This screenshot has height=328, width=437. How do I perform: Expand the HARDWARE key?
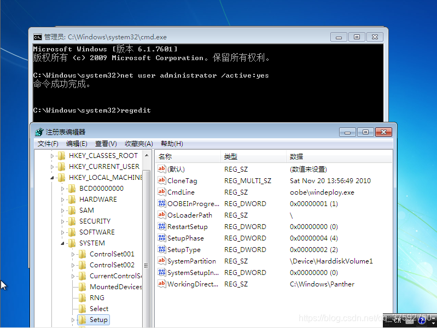62,200
